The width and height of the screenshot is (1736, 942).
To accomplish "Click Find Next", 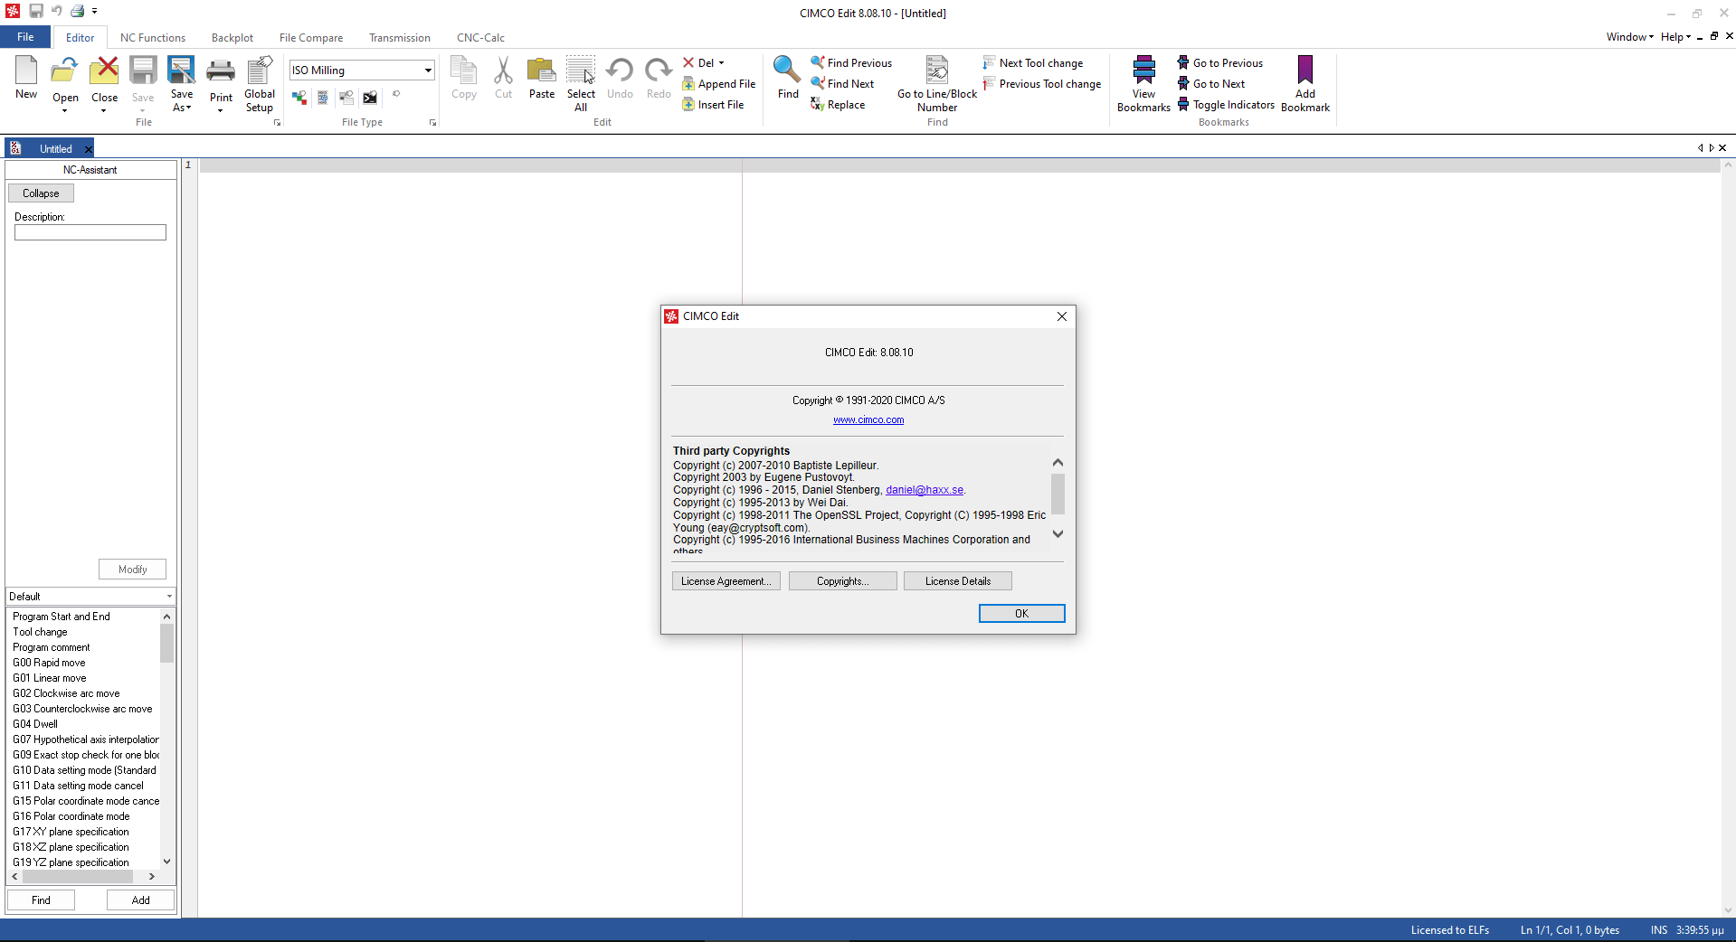I will (841, 83).
